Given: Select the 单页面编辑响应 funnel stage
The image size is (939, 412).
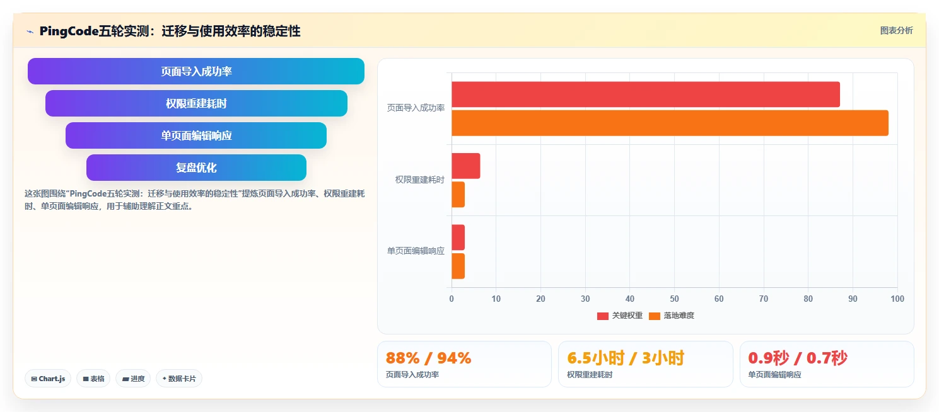Looking at the screenshot, I should [196, 135].
